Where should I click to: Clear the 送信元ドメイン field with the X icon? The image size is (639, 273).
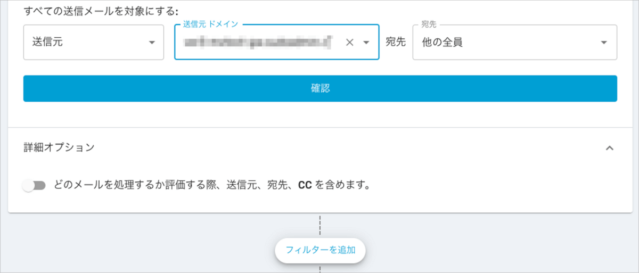(x=349, y=43)
